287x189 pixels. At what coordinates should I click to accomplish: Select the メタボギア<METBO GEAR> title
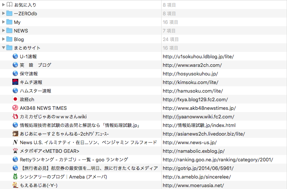tap(49, 151)
